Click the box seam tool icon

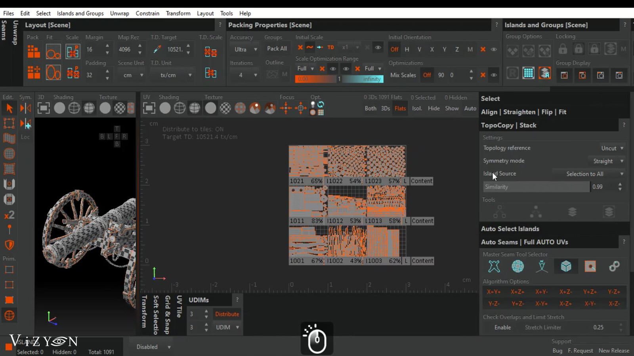point(566,266)
